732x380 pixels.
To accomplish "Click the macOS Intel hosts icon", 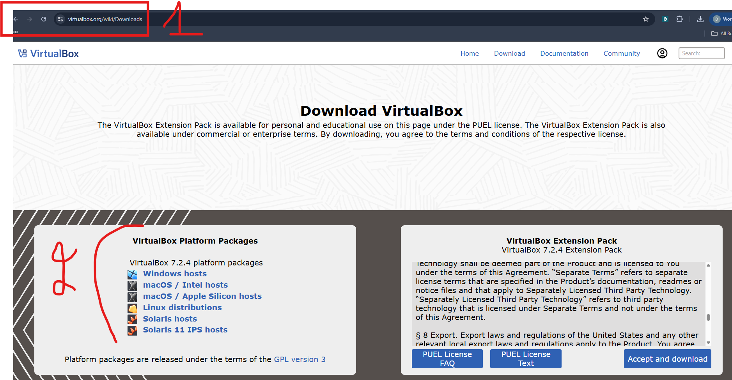I will pos(133,285).
